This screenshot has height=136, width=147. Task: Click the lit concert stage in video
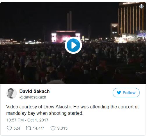pyautogui.click(x=66, y=36)
